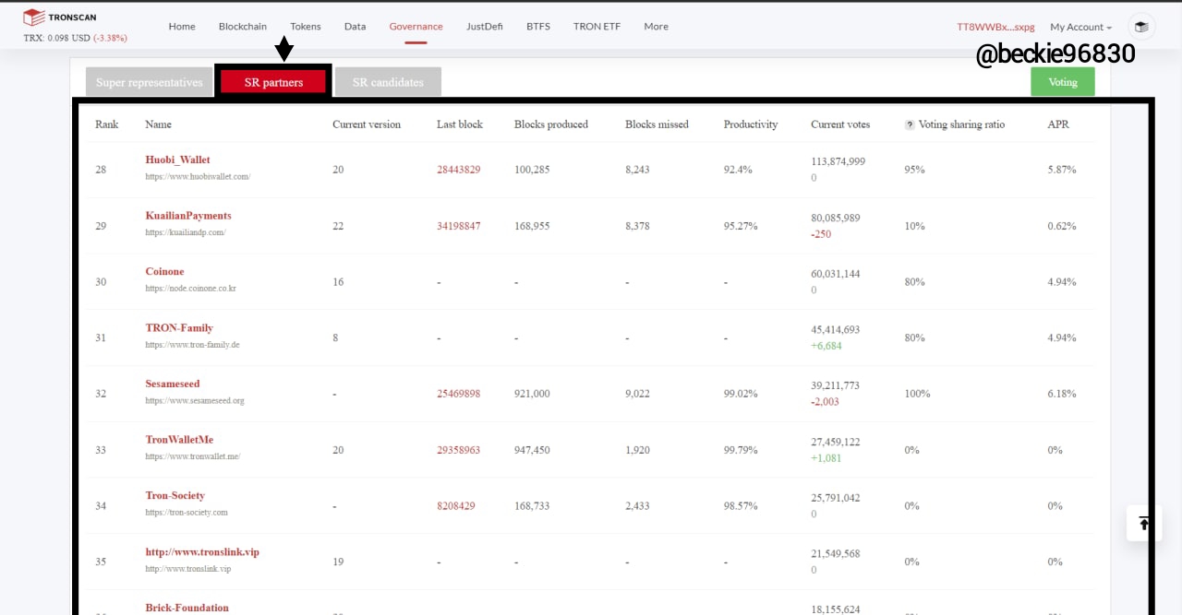
Task: Open the Huobi_Wallet representative link
Action: (x=177, y=160)
